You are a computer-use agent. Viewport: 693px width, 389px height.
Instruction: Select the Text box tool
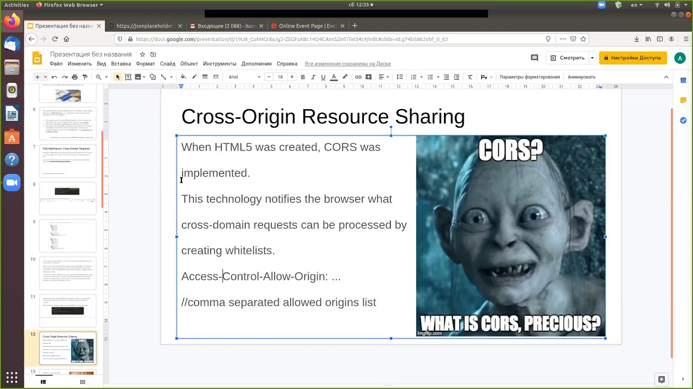(x=128, y=77)
